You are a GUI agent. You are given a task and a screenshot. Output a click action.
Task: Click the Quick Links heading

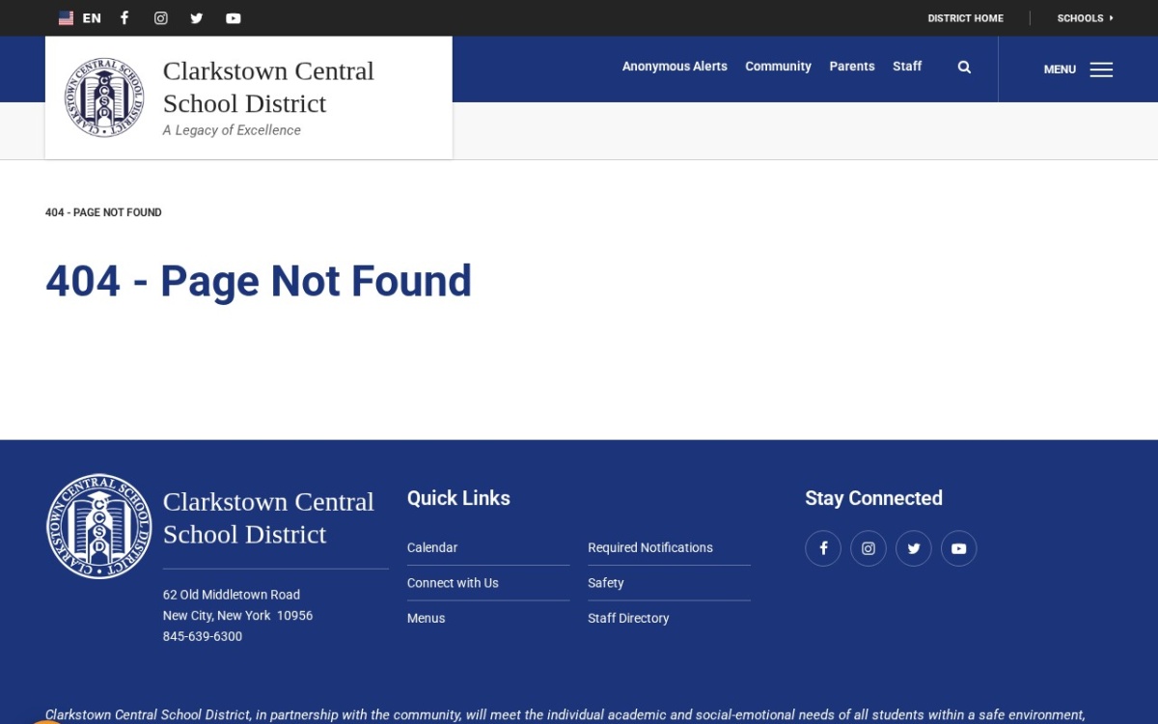458,498
